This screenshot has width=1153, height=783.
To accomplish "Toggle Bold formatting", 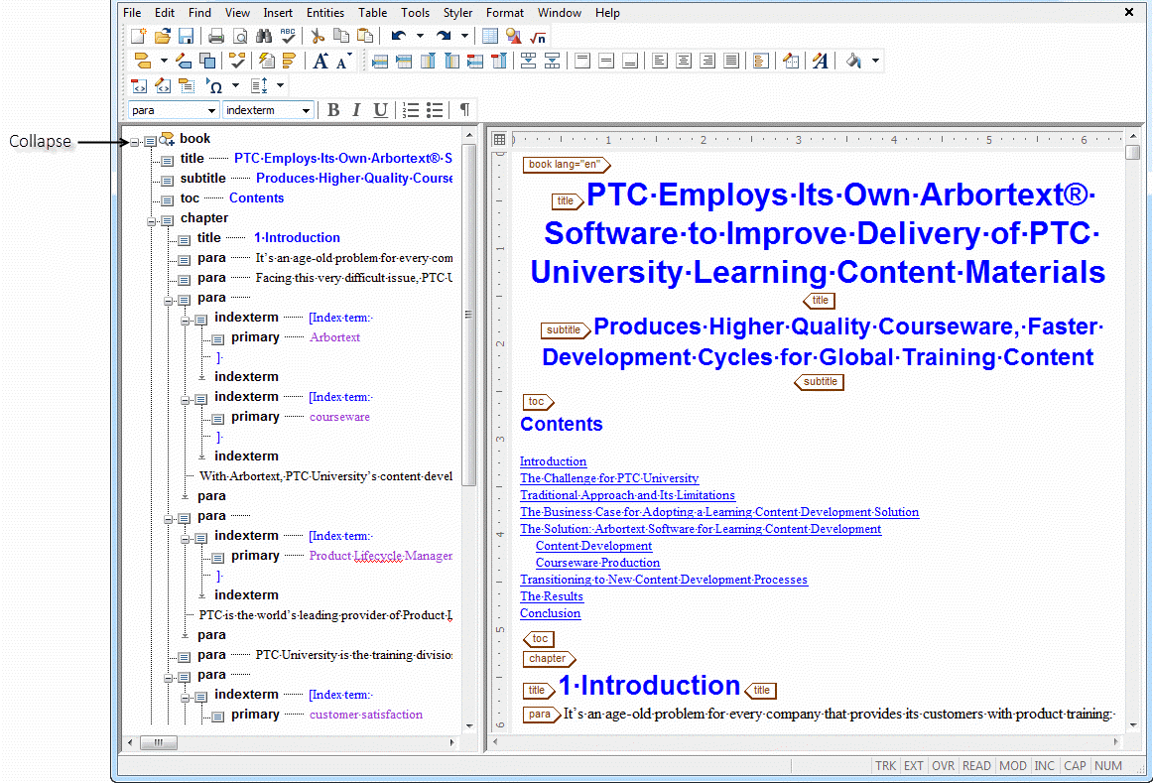I will point(333,110).
